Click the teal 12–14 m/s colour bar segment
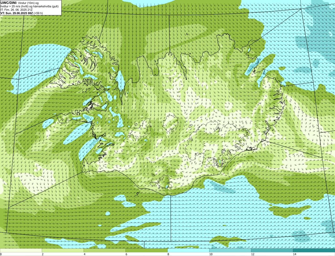 click(272, 251)
